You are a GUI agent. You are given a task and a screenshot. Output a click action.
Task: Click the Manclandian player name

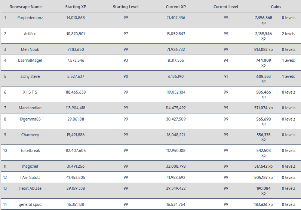click(30, 108)
